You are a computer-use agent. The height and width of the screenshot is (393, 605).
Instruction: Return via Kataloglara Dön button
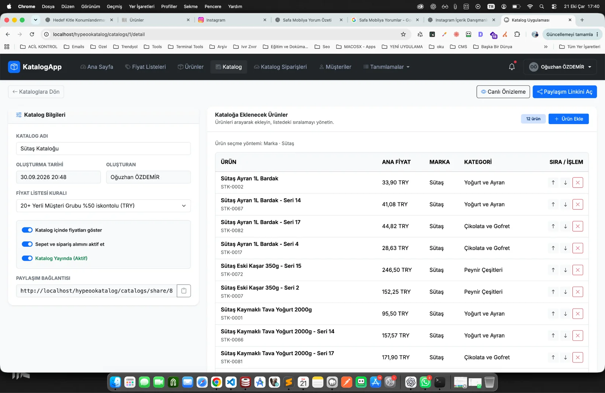coord(36,92)
